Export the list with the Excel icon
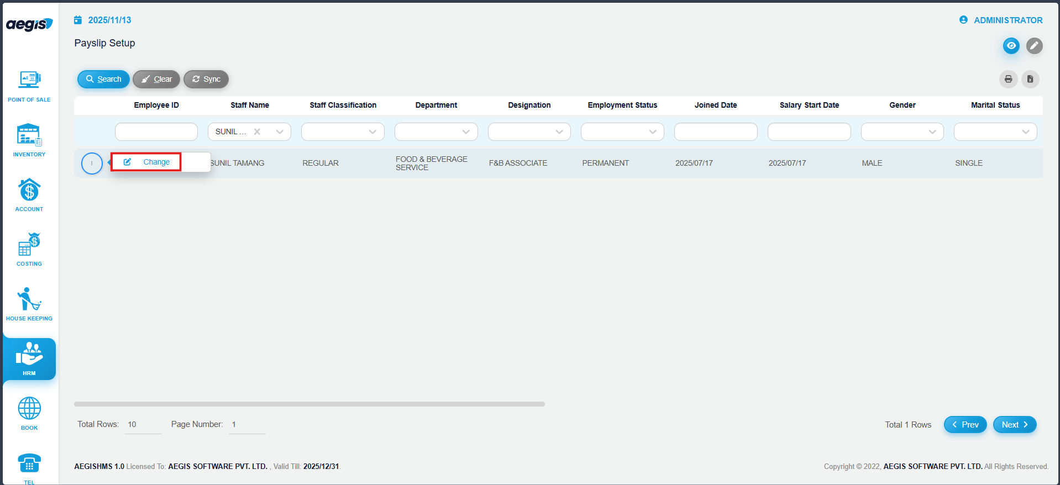 point(1030,79)
